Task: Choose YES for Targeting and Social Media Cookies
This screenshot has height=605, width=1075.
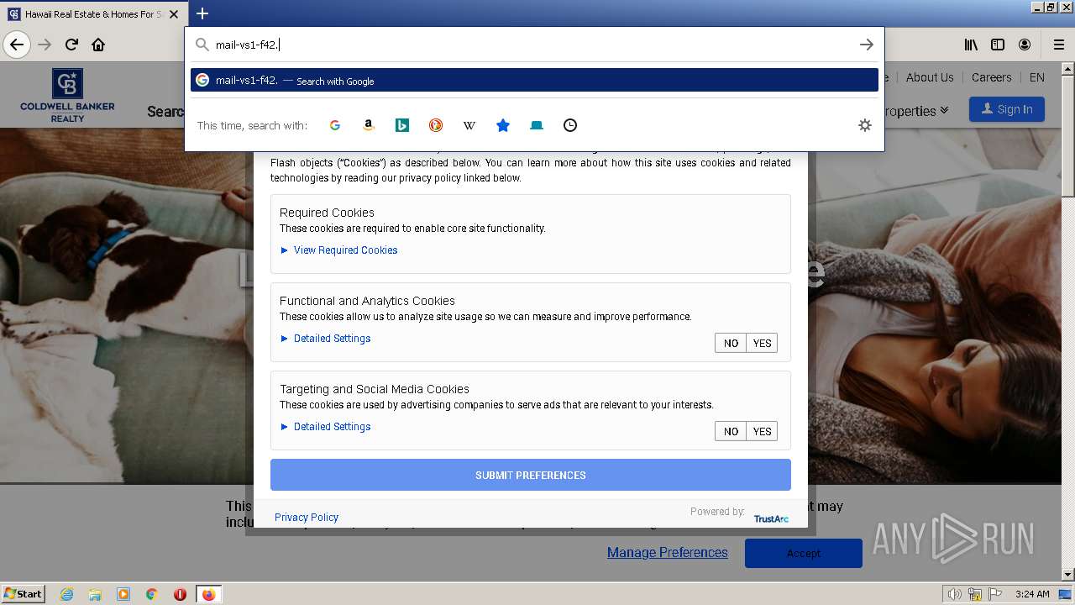Action: coord(762,431)
